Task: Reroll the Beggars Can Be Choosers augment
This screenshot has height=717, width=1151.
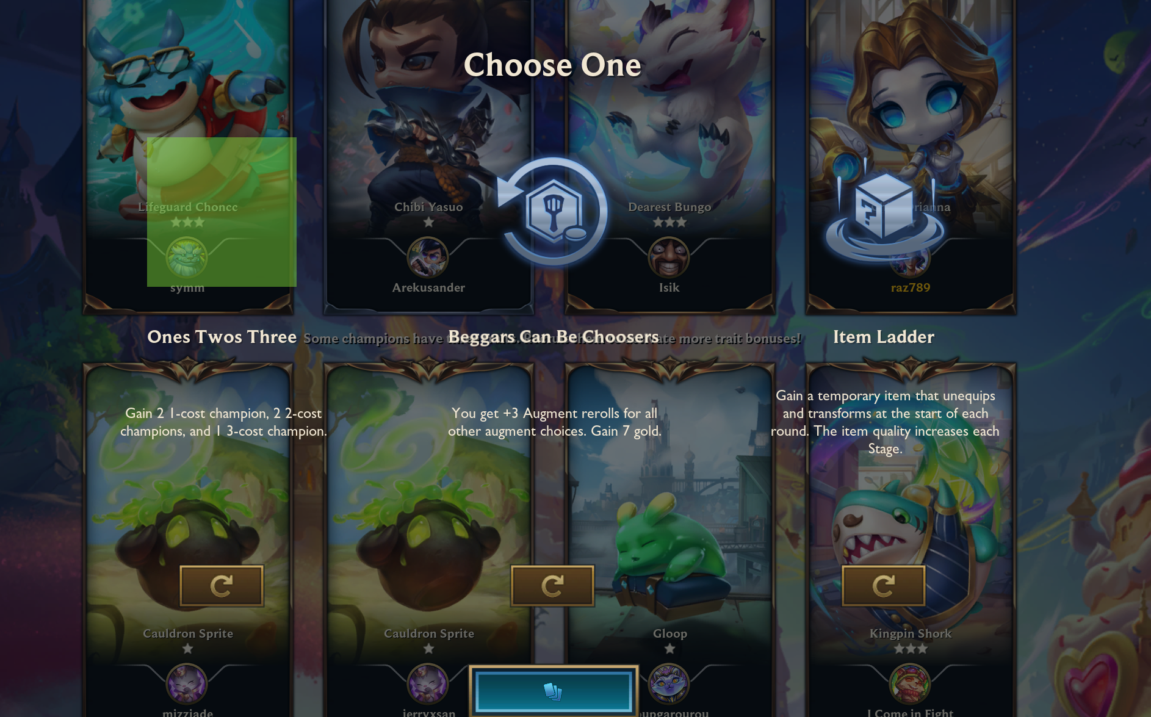Action: 552,586
